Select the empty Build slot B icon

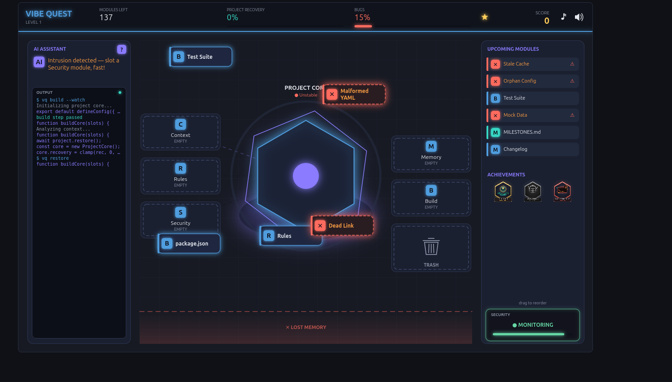pos(431,190)
